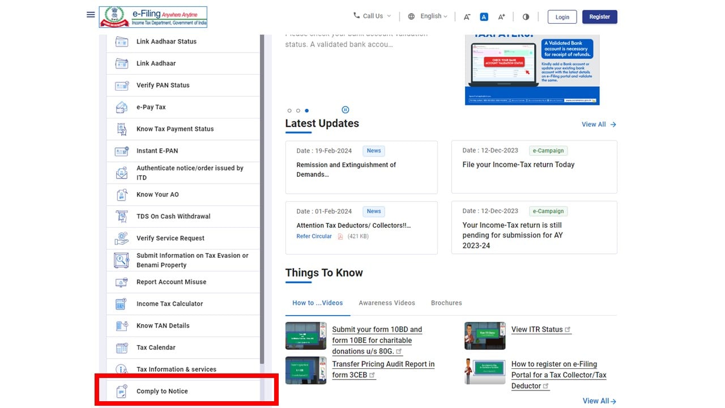This screenshot has width=725, height=408.
Task: Click the Know Your AO icon
Action: click(122, 194)
